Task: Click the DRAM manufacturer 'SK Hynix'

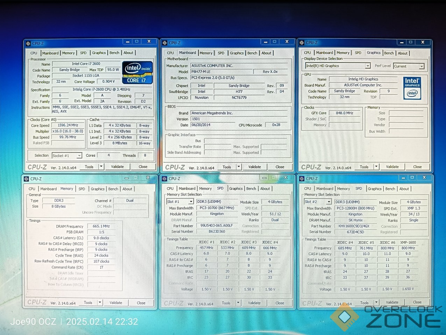Action: pos(355,220)
